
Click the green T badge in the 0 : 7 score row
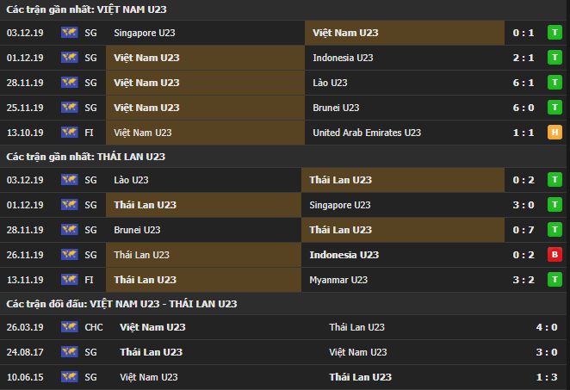[x=555, y=230]
